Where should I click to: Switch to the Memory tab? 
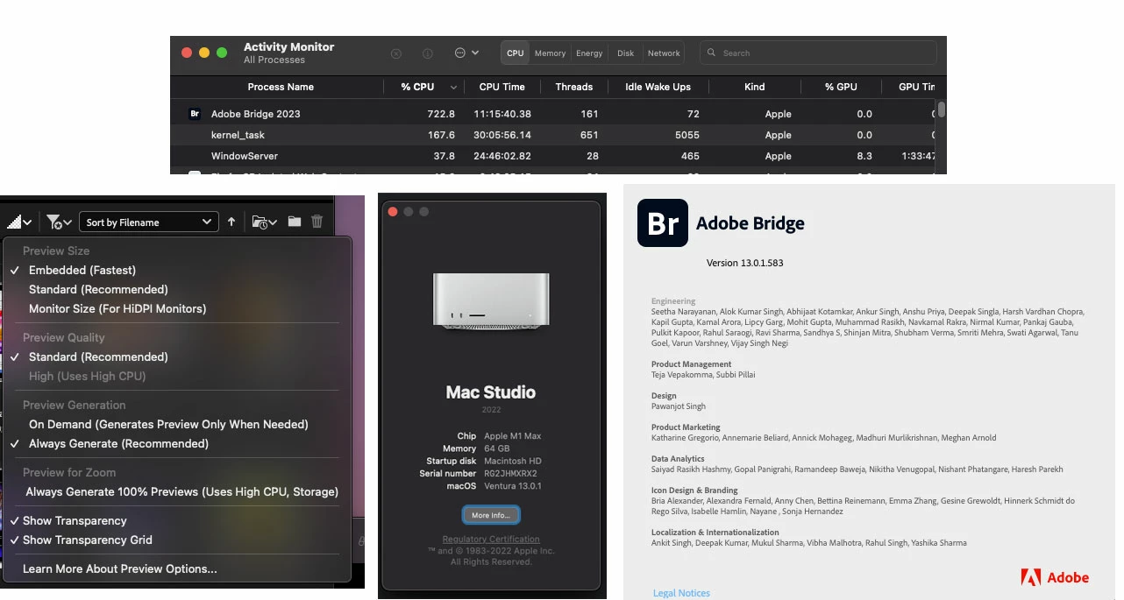point(550,53)
